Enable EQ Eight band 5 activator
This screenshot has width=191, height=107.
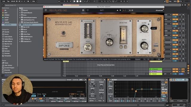139,101
